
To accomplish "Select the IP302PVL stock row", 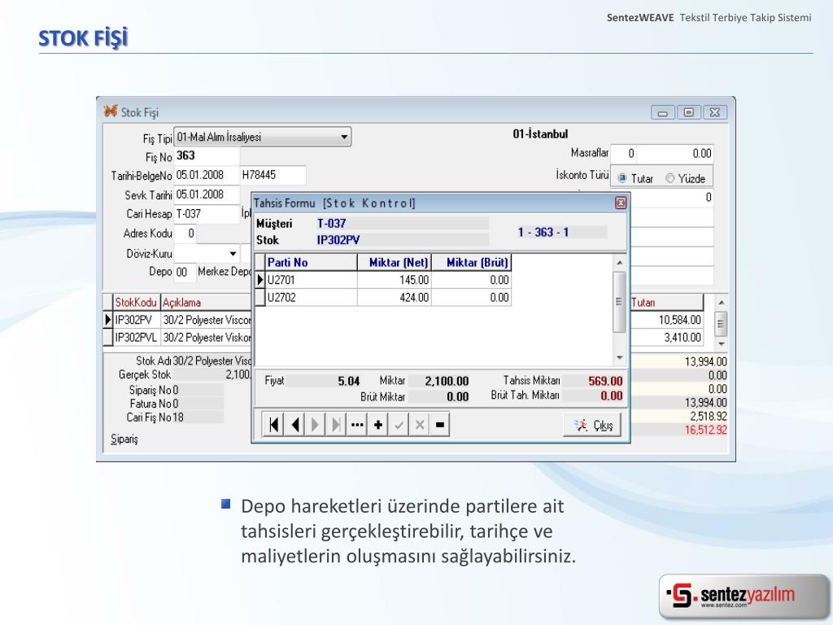I will point(177,338).
